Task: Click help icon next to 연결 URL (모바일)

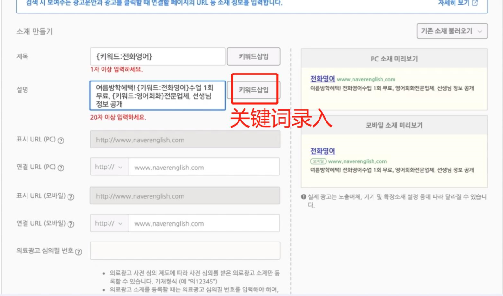Action: [x=71, y=224]
